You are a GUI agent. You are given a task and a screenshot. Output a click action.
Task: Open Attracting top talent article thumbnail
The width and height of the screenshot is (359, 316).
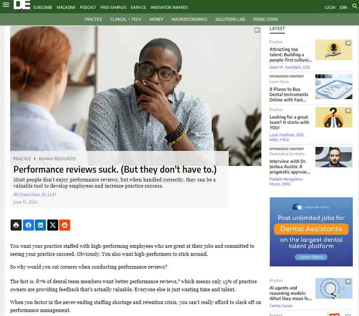(x=333, y=50)
